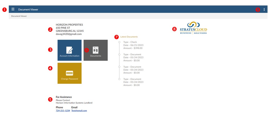The width and height of the screenshot is (268, 113).
Task: Click the Document Viewer breadcrumb
Action: 19,16
